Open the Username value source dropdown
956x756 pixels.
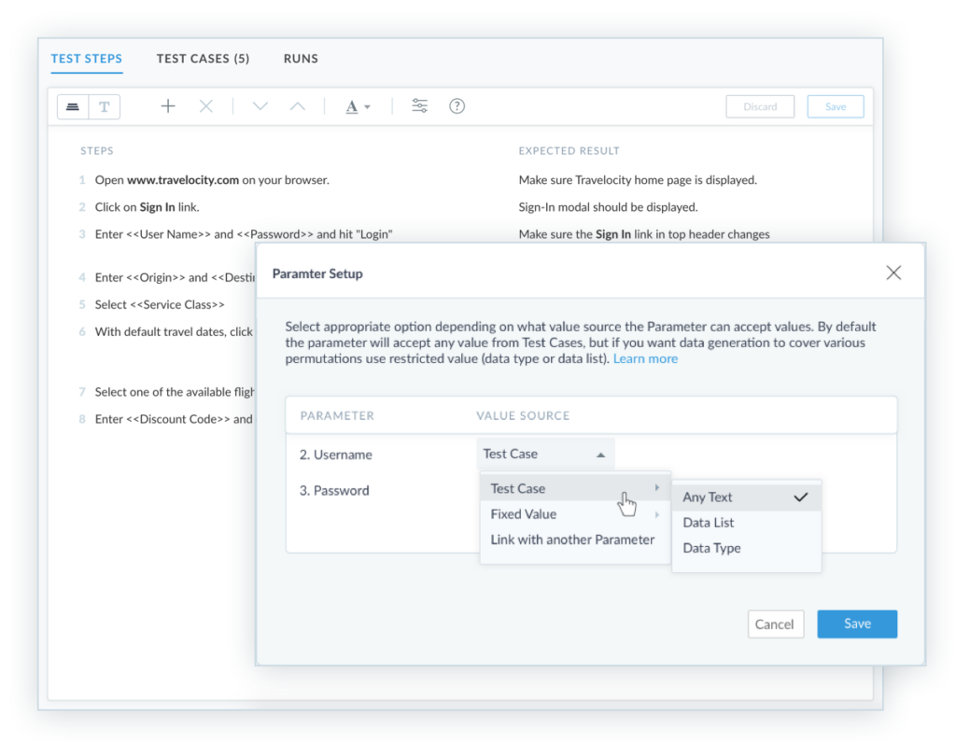545,454
